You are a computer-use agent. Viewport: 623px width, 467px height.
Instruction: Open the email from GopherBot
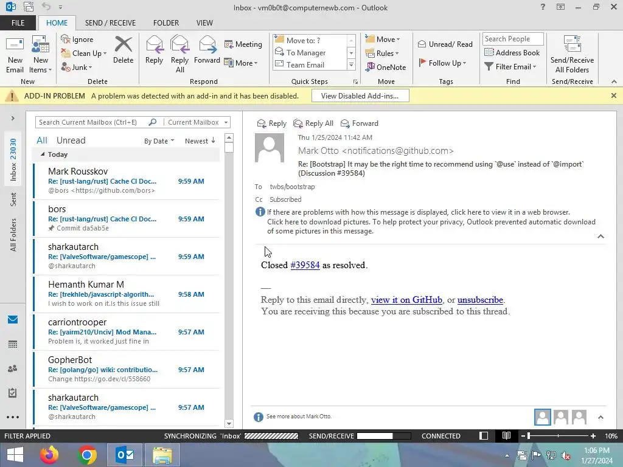127,369
